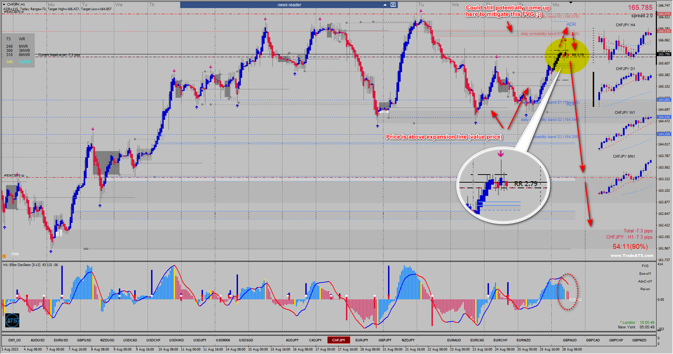The image size is (673, 354).
Task: Select the USDMXN symbol button
Action: (223, 340)
